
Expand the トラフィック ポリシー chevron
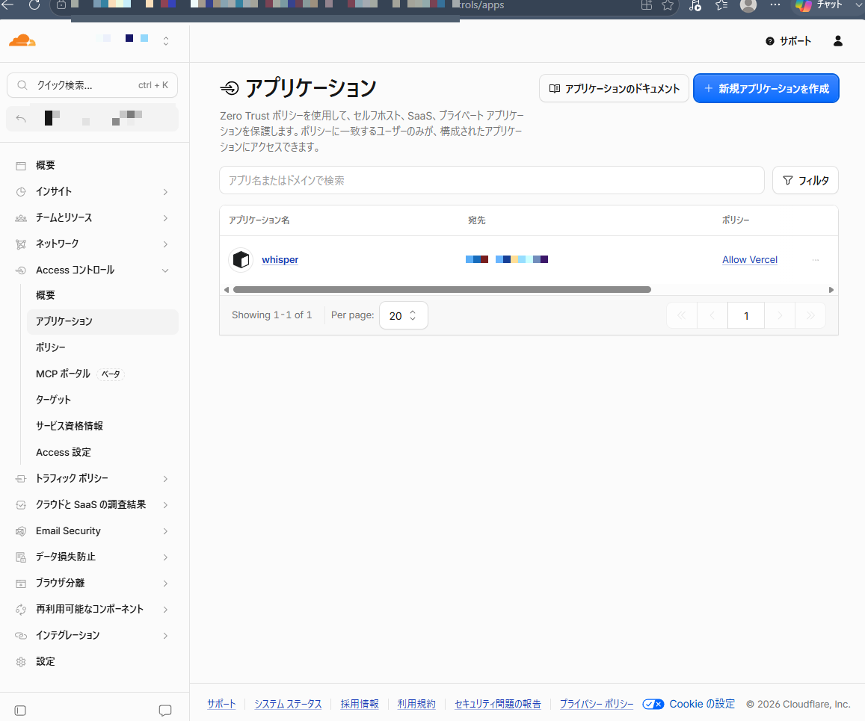pyautogui.click(x=165, y=479)
